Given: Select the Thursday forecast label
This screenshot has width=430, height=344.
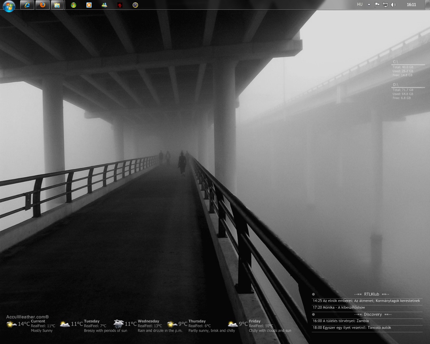Looking at the screenshot, I should tap(197, 321).
